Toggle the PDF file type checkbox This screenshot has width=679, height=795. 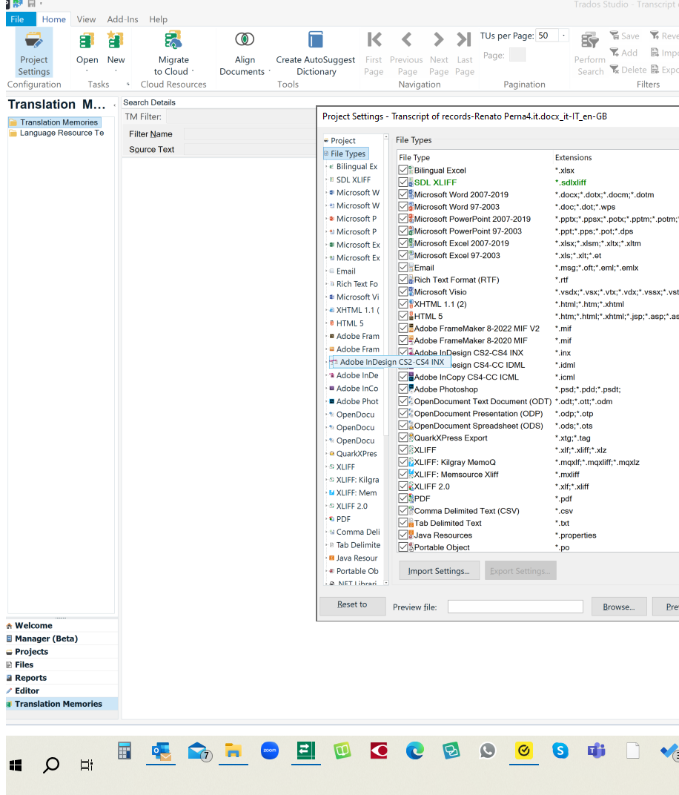pyautogui.click(x=403, y=498)
